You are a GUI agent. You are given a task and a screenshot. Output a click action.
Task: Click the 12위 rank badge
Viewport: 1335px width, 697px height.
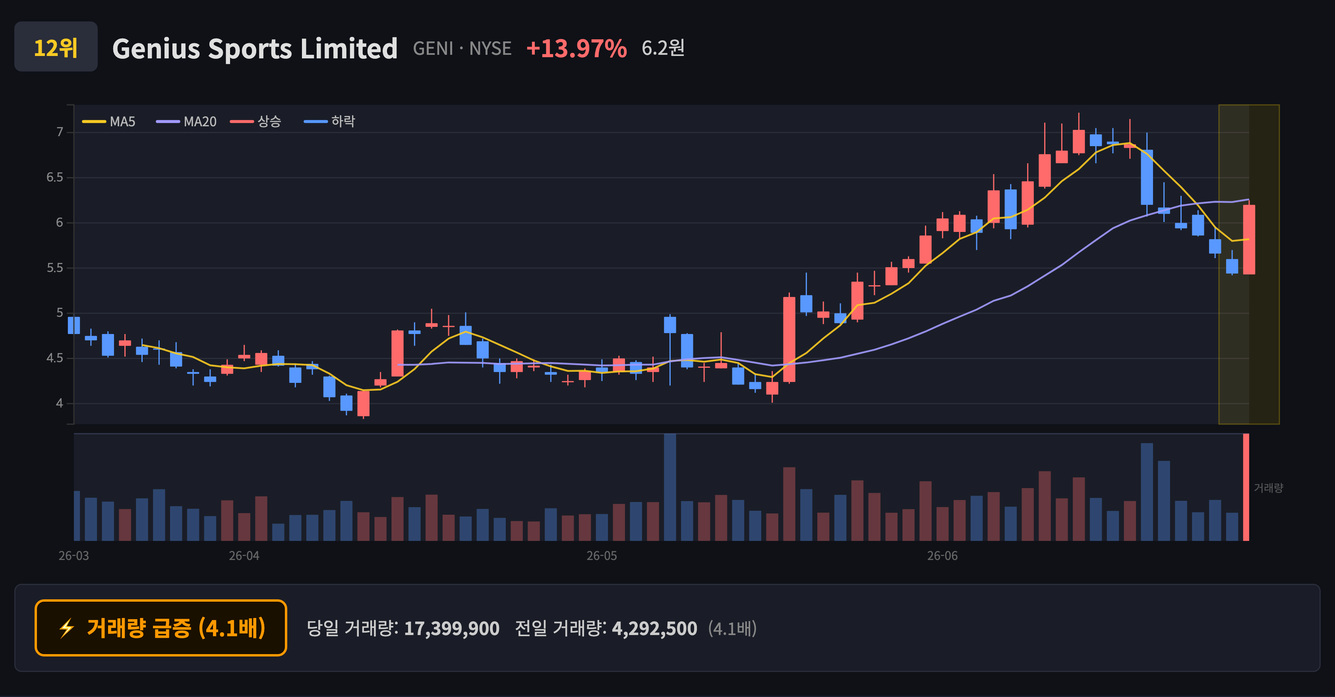tap(56, 46)
